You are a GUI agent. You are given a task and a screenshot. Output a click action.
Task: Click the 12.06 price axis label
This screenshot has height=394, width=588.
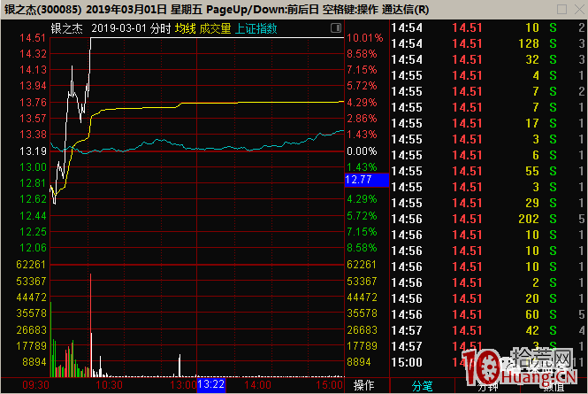33,248
